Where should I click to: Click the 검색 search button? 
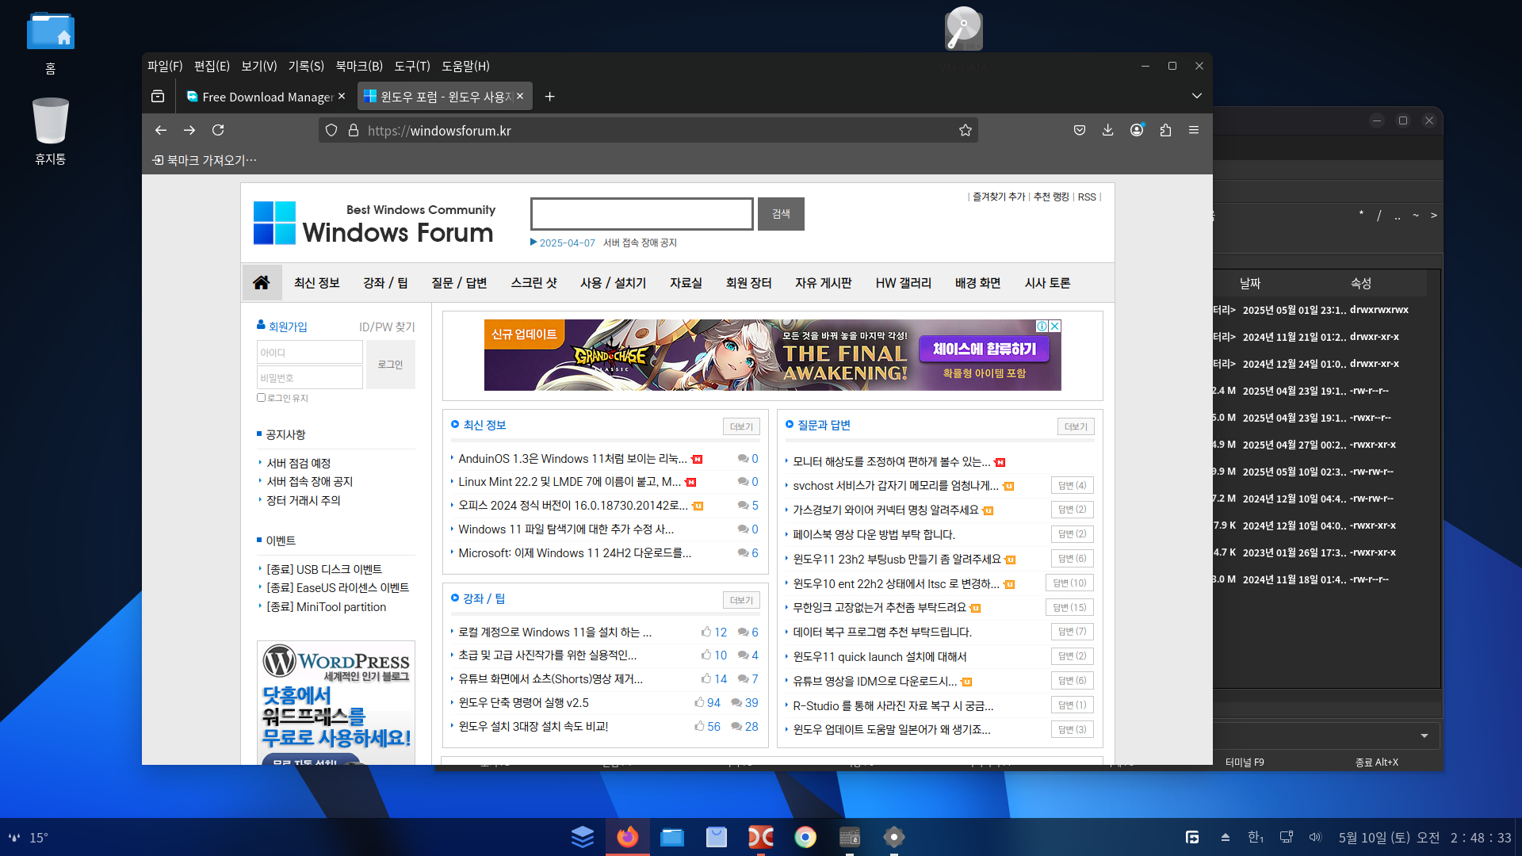(781, 214)
